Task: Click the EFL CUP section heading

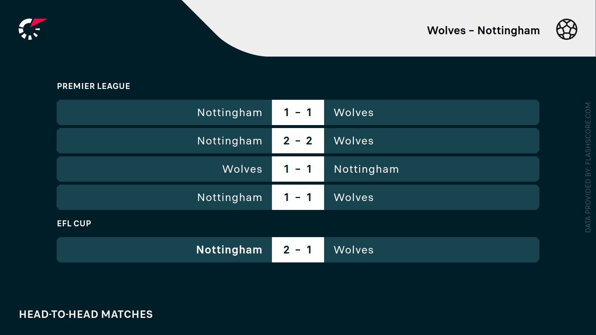Action: pyautogui.click(x=74, y=223)
